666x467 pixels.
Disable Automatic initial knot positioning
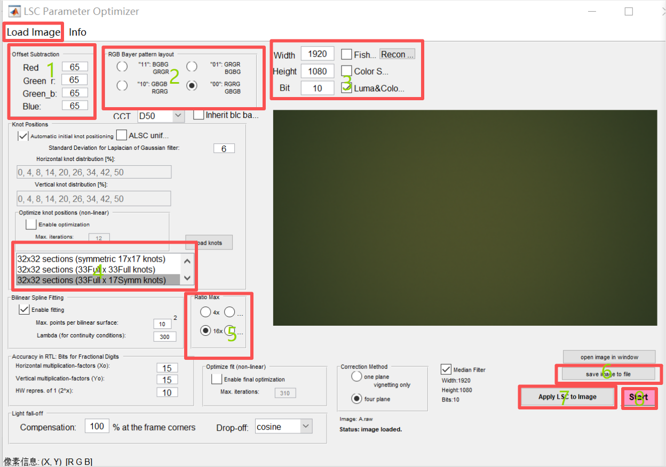(23, 136)
